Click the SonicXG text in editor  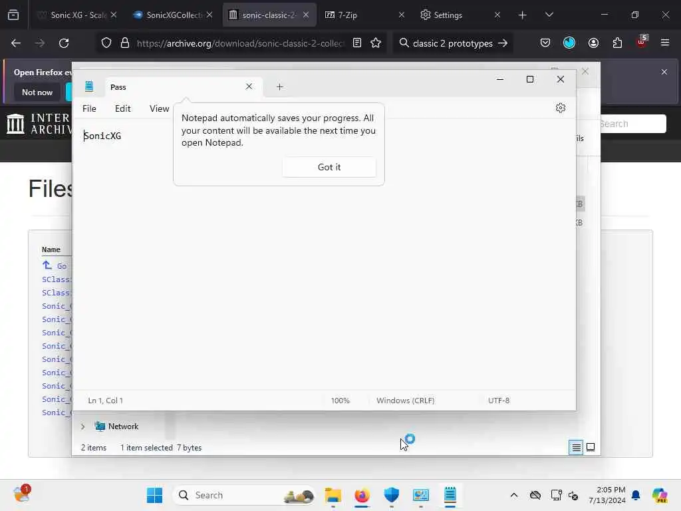(x=102, y=136)
